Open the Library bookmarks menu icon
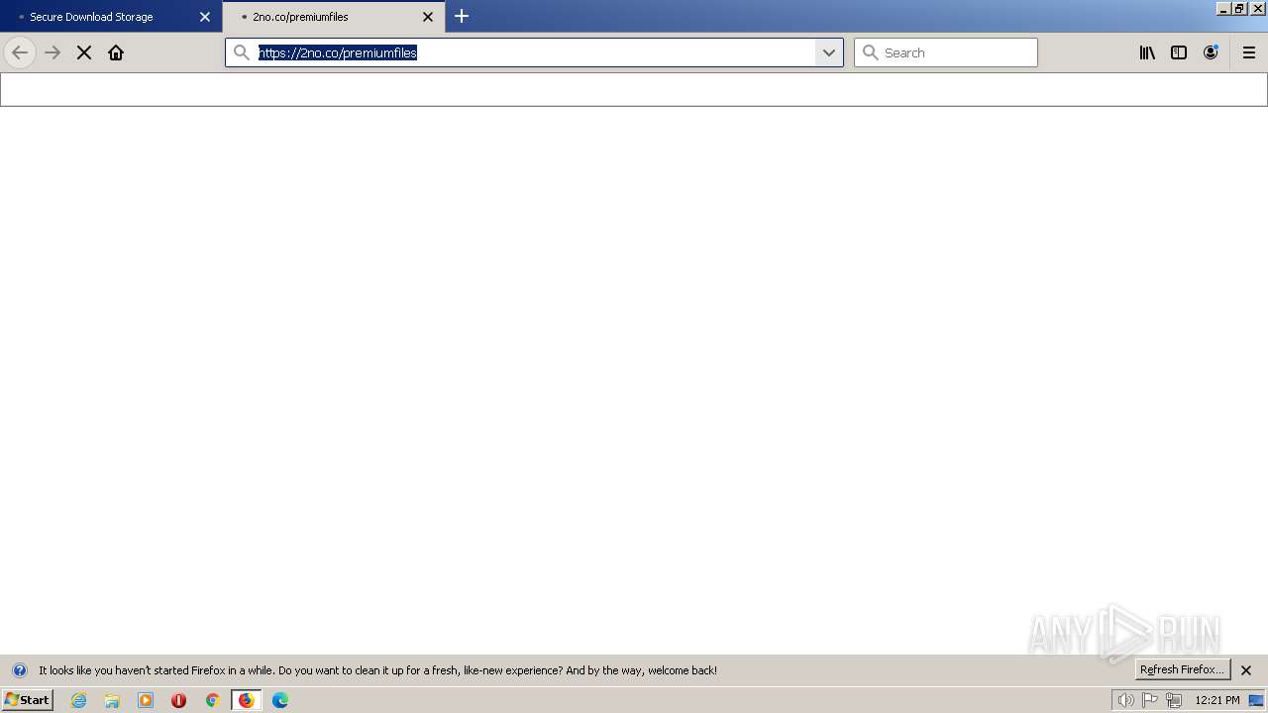Image resolution: width=1268 pixels, height=713 pixels. pyautogui.click(x=1147, y=52)
